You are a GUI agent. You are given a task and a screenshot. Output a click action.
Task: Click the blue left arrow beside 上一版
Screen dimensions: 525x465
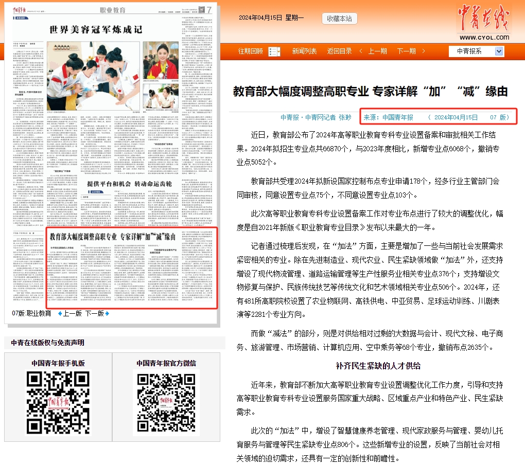[x=60, y=313]
